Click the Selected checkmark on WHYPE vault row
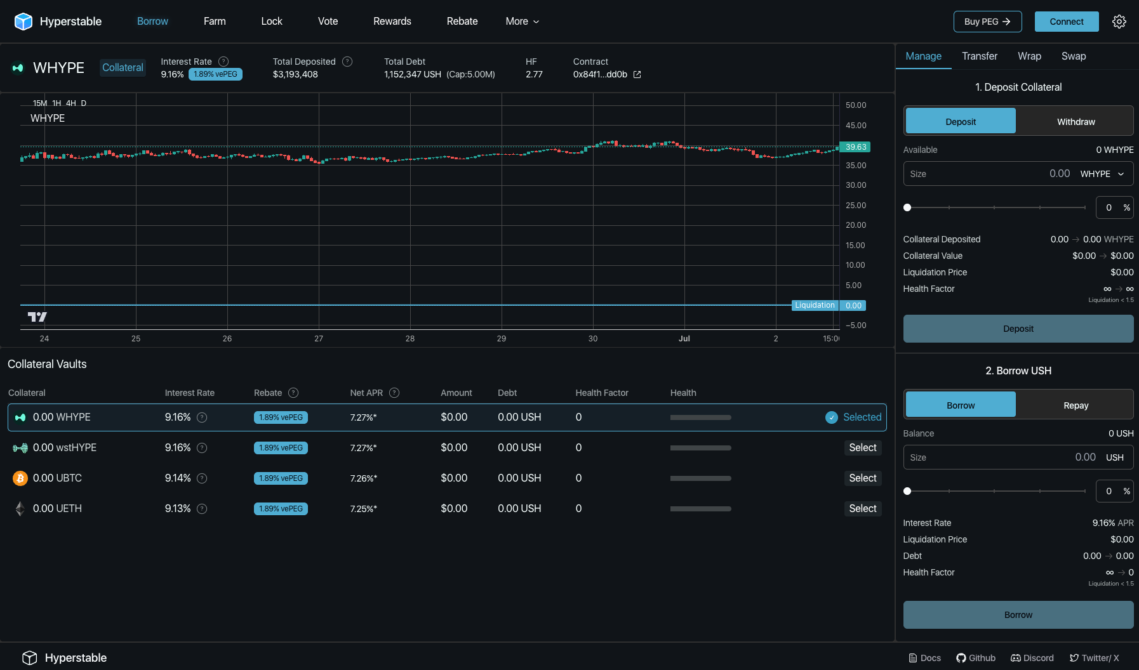Viewport: 1139px width, 670px height. click(x=832, y=417)
